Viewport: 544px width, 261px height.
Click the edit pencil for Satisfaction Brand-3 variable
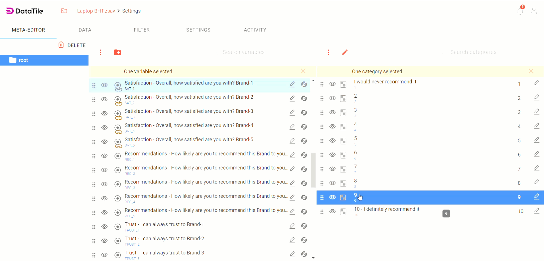pos(292,113)
